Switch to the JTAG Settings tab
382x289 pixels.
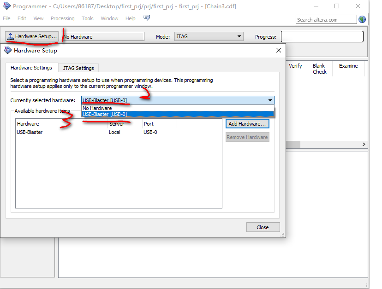[x=78, y=68]
